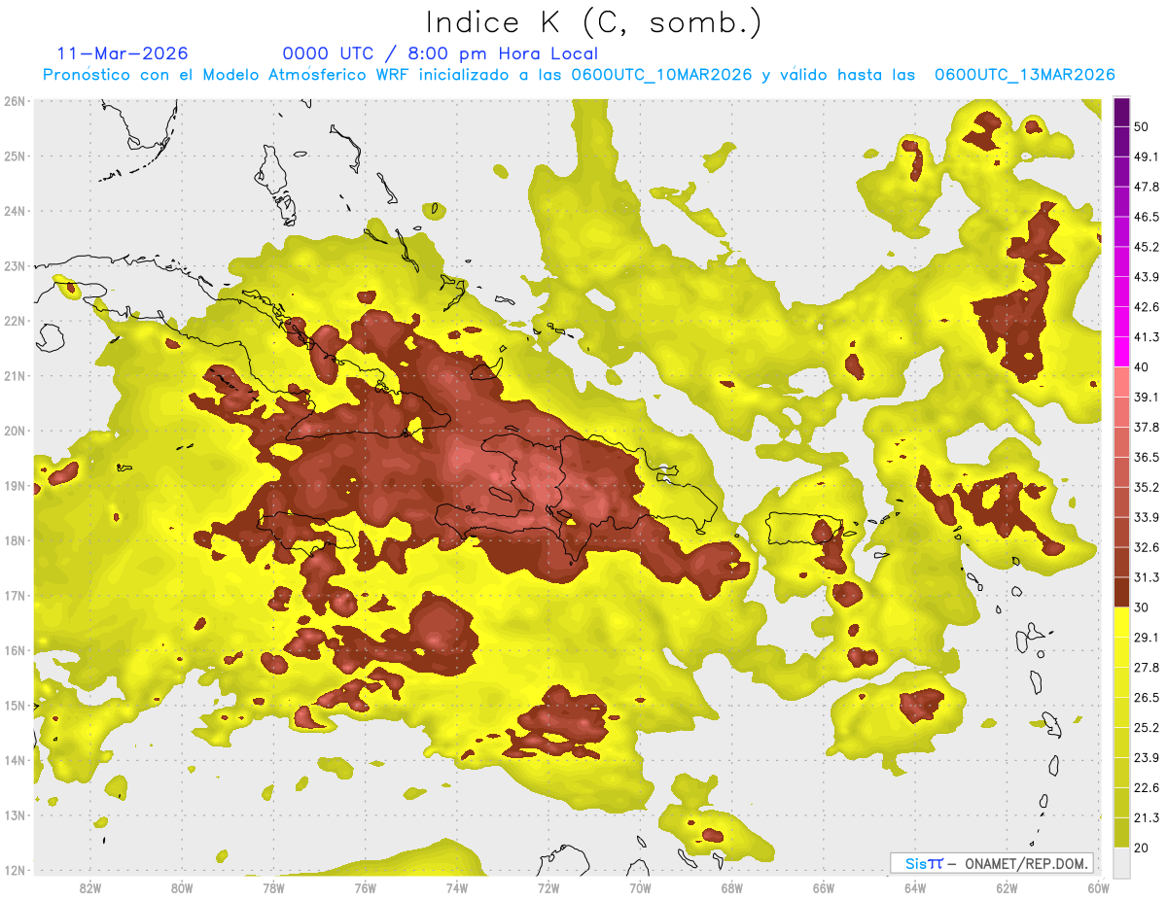Click the legend value '22.6'

pyautogui.click(x=1146, y=788)
